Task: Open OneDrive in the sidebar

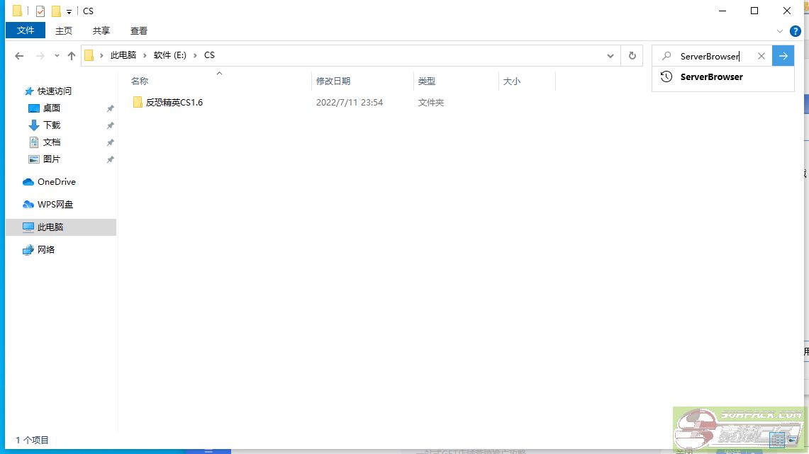Action: (56, 182)
